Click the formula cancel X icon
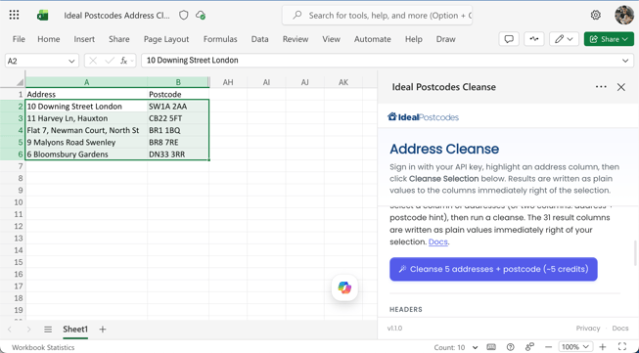Screen dimensions: 639x353 pos(93,61)
